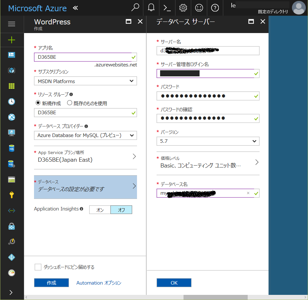The image size is (308, 300).
Task: Open the データベース settings row
Action: pyautogui.click(x=85, y=187)
